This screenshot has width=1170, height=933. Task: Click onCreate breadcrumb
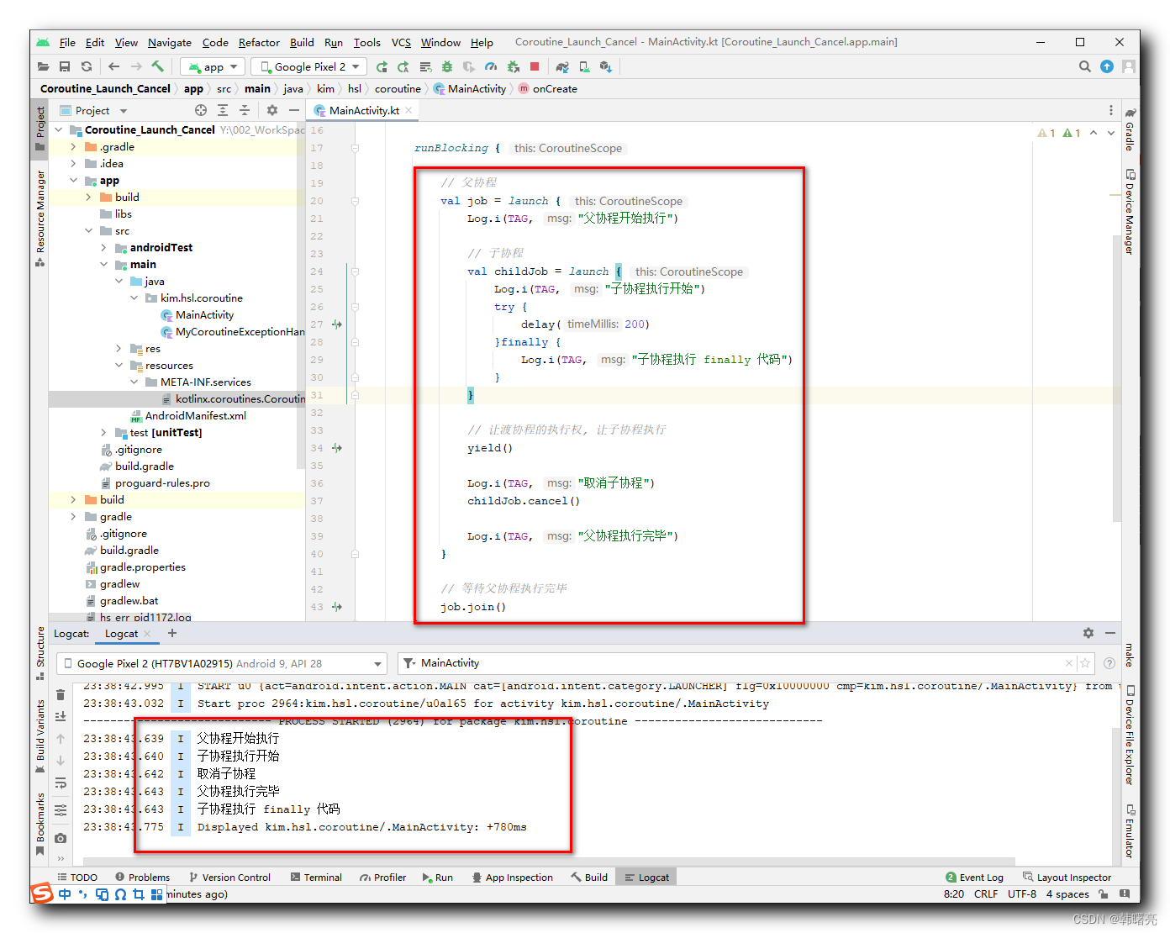coord(547,88)
